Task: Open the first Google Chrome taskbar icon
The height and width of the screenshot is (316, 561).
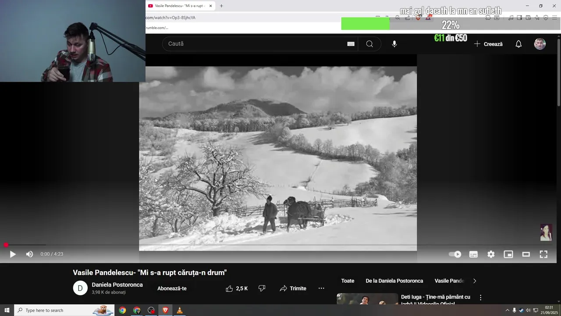Action: [x=122, y=310]
